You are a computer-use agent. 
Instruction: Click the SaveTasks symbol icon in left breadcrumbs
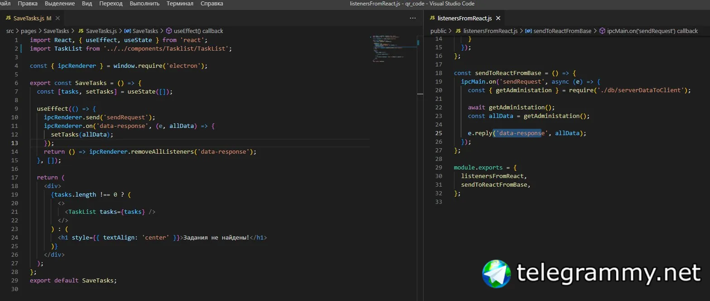127,31
